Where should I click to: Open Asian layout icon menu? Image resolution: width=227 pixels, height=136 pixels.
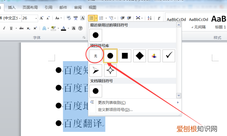139,18
